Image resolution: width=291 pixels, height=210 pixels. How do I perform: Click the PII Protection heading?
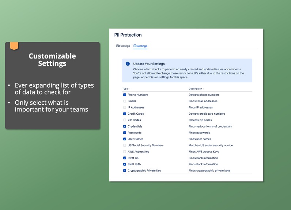(x=128, y=35)
